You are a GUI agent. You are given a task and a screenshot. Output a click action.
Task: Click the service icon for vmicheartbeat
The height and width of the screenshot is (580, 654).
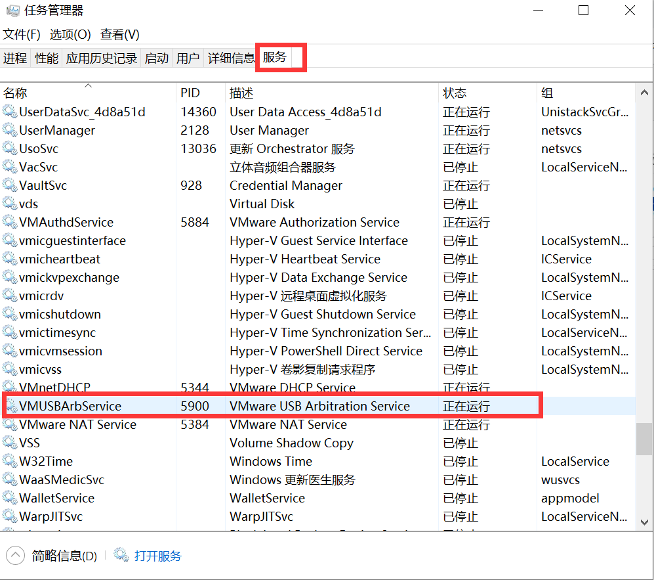click(10, 259)
